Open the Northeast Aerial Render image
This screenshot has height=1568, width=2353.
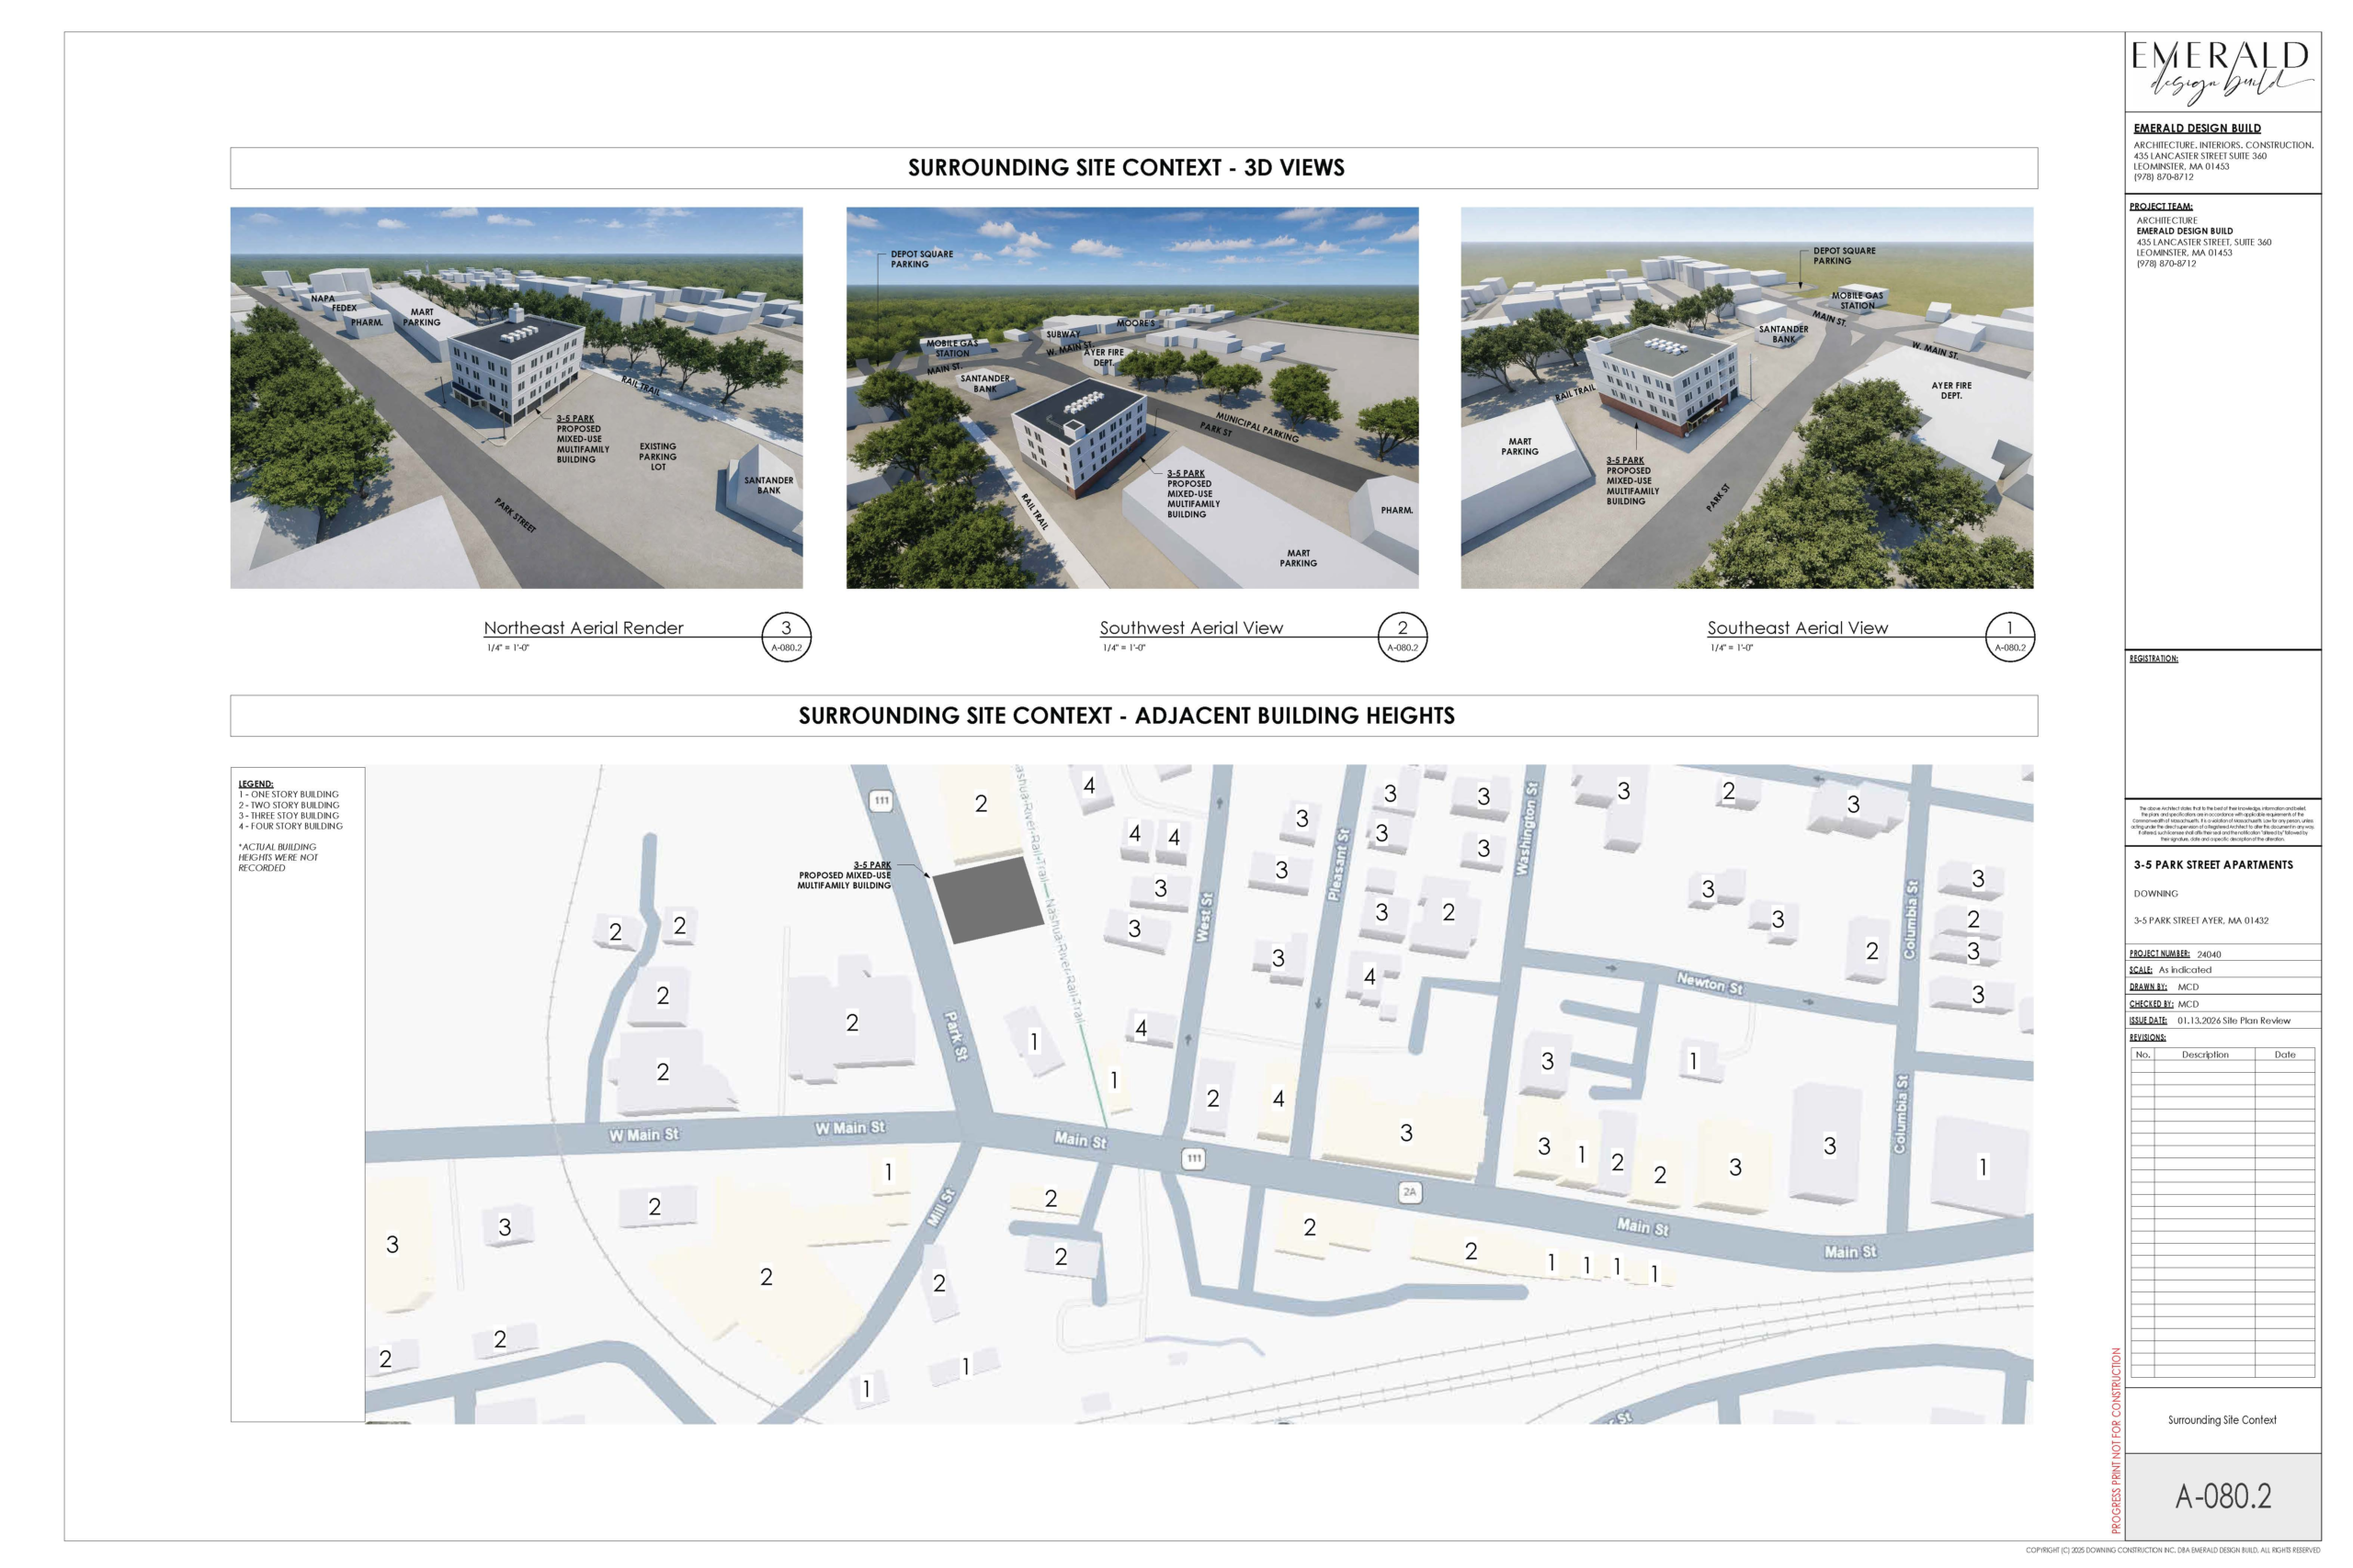(x=517, y=397)
